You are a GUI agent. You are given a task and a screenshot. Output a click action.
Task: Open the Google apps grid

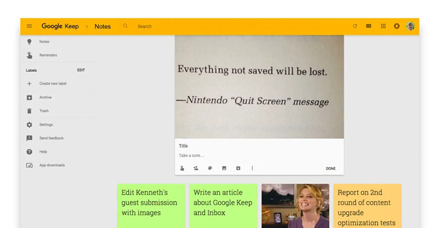[x=383, y=26]
